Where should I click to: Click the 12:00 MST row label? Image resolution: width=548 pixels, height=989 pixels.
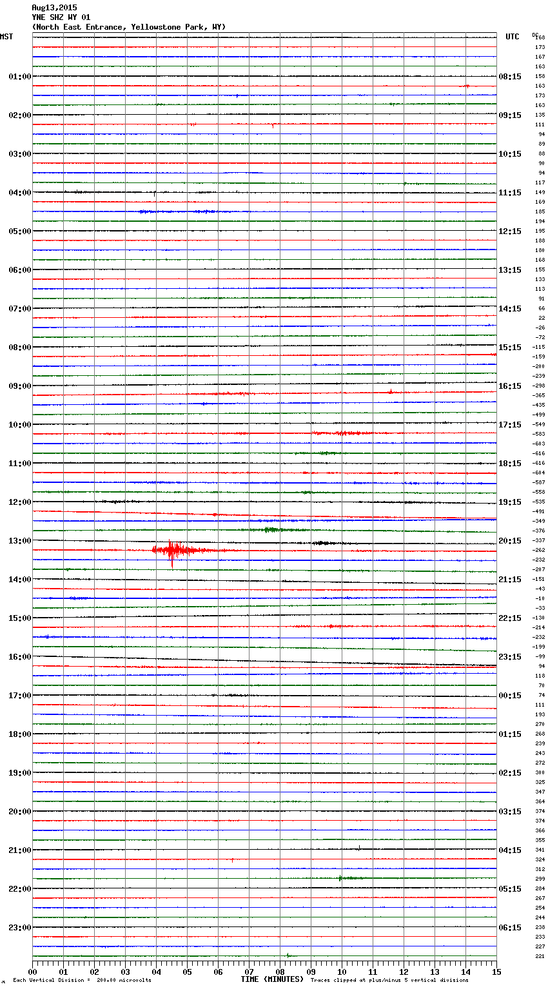(20, 502)
